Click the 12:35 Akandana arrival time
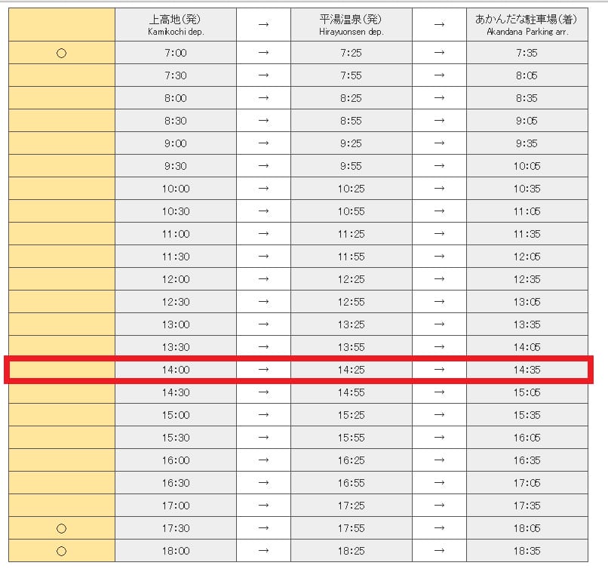The image size is (608, 578). click(527, 279)
